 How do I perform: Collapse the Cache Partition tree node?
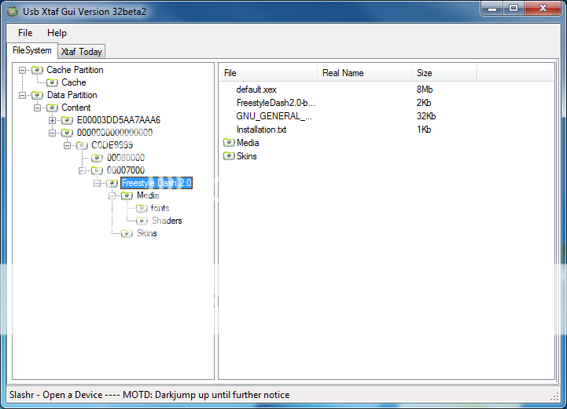click(23, 70)
